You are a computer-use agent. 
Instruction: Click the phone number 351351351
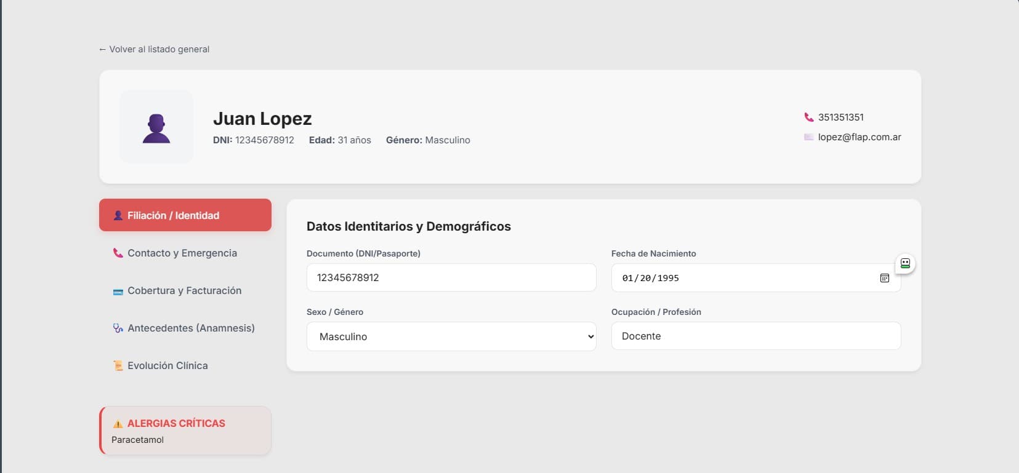pos(840,117)
